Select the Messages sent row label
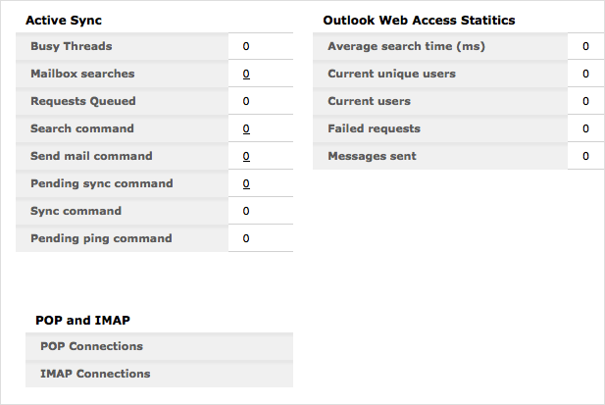605x405 pixels. tap(372, 156)
